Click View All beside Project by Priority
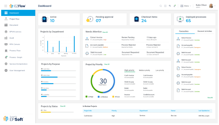 click(x=107, y=64)
